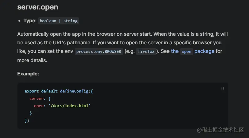Click the "Type:" label
The height and width of the screenshot is (138, 249).
coord(30,21)
